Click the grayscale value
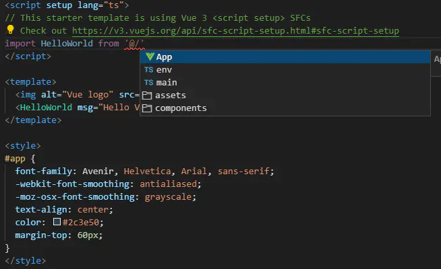The width and height of the screenshot is (441, 269). [168, 197]
